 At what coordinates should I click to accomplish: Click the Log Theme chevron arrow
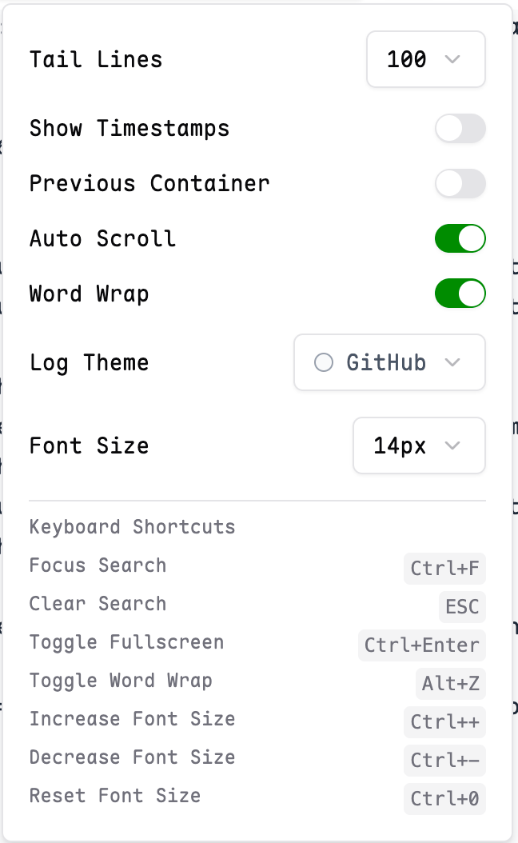pos(452,362)
